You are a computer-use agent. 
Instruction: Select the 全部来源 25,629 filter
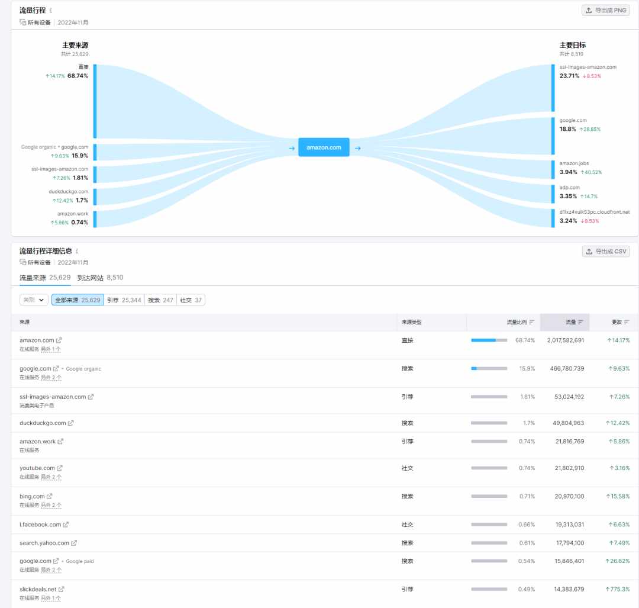pos(78,300)
